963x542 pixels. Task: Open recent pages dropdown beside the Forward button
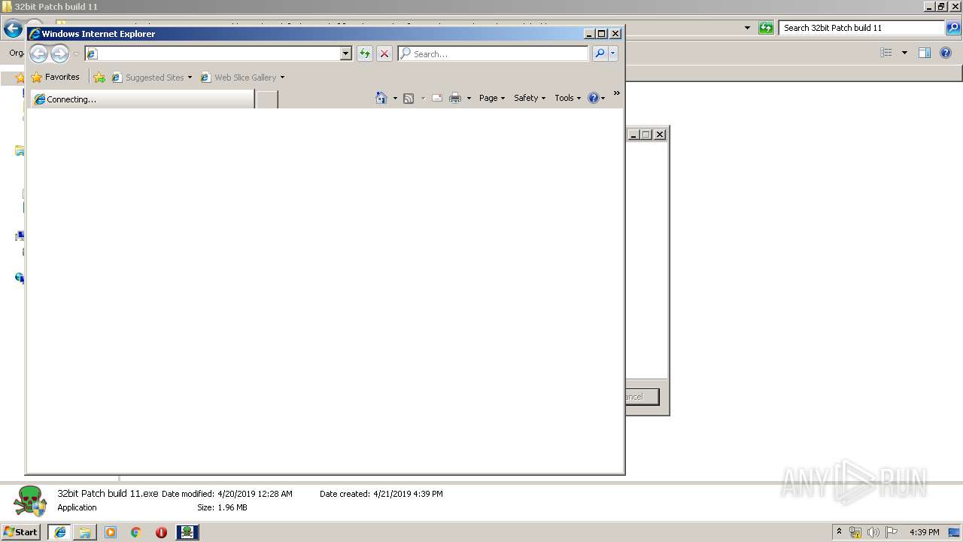tap(76, 54)
